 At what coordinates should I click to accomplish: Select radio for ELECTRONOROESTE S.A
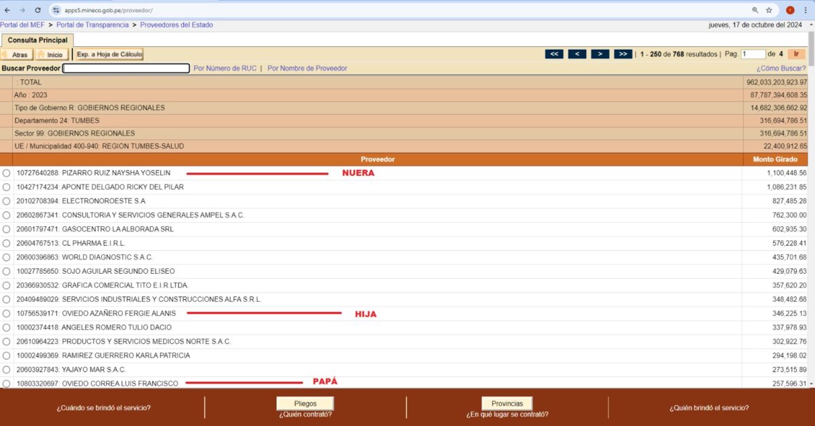pyautogui.click(x=6, y=201)
